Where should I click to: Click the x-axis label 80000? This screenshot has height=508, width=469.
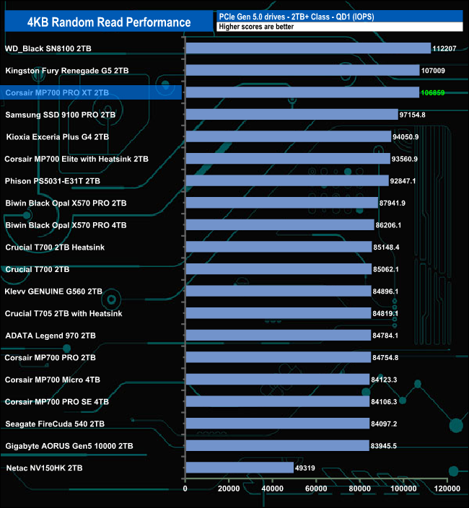tap(360, 489)
